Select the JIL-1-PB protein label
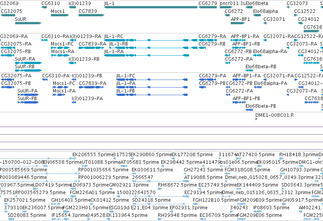 pyautogui.click(x=126, y=91)
